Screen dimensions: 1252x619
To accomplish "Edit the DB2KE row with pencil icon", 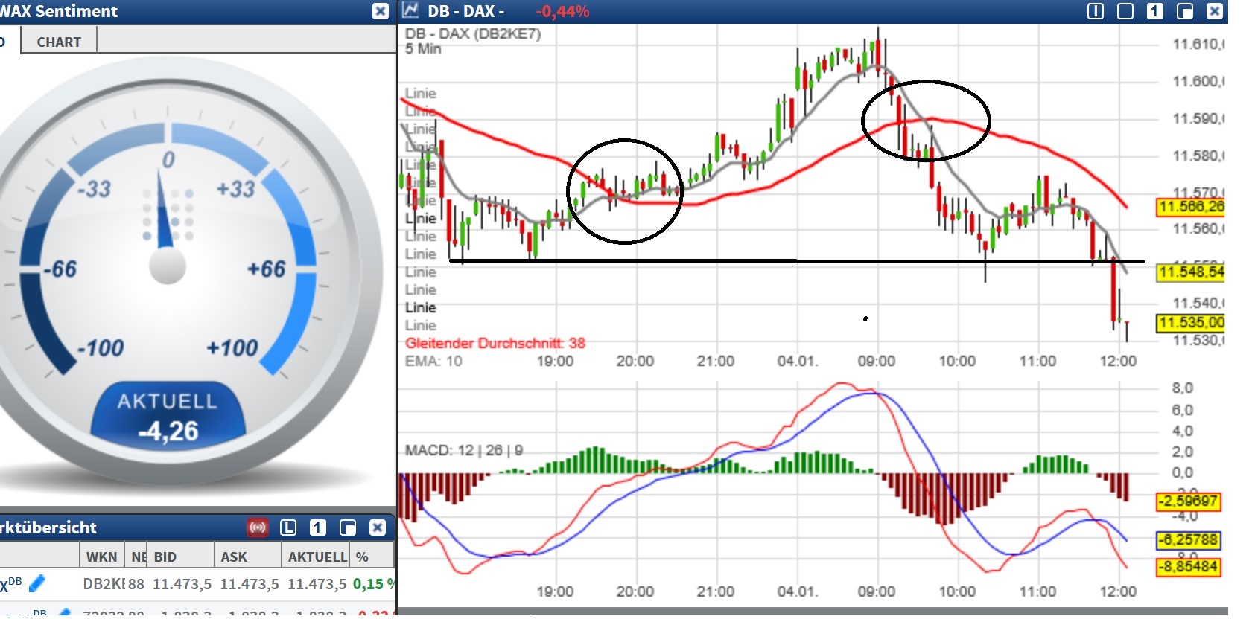I will [36, 584].
